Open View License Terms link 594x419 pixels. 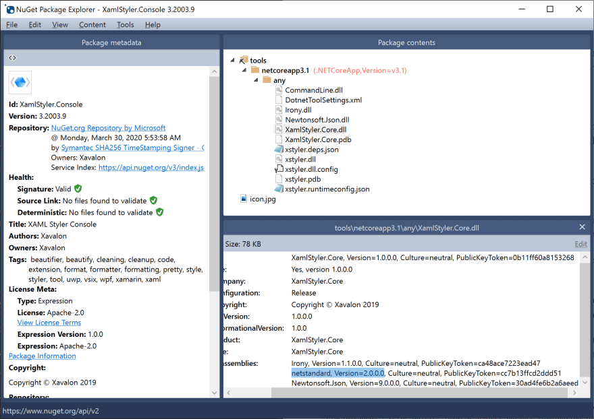[49, 323]
